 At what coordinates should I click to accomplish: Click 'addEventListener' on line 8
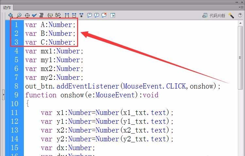[x=88, y=86]
